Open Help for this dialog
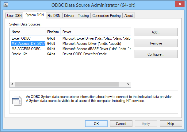Image resolution: width=187 pixels, height=132 pixels. 171,123
